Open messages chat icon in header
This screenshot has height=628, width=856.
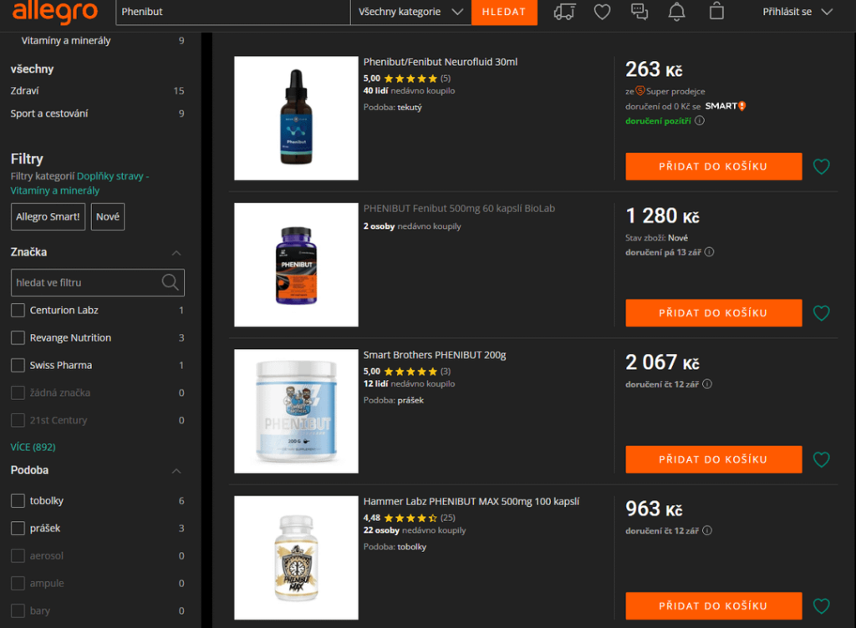(x=639, y=12)
